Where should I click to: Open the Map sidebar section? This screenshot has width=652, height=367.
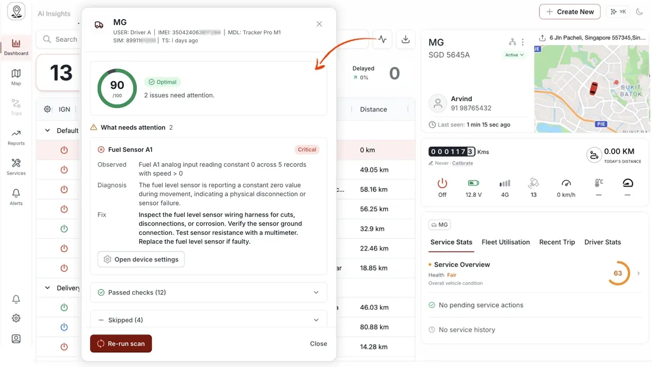pos(16,77)
